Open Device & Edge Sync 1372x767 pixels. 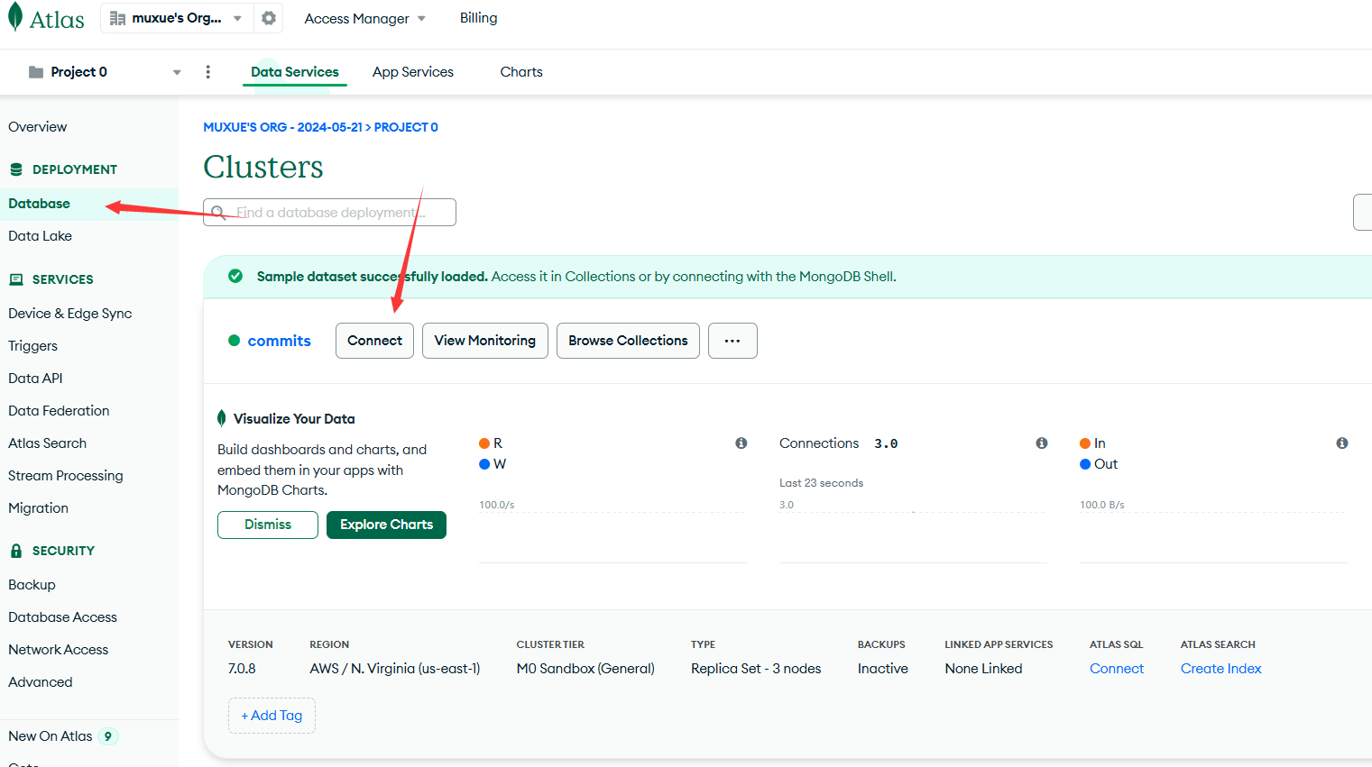coord(70,314)
